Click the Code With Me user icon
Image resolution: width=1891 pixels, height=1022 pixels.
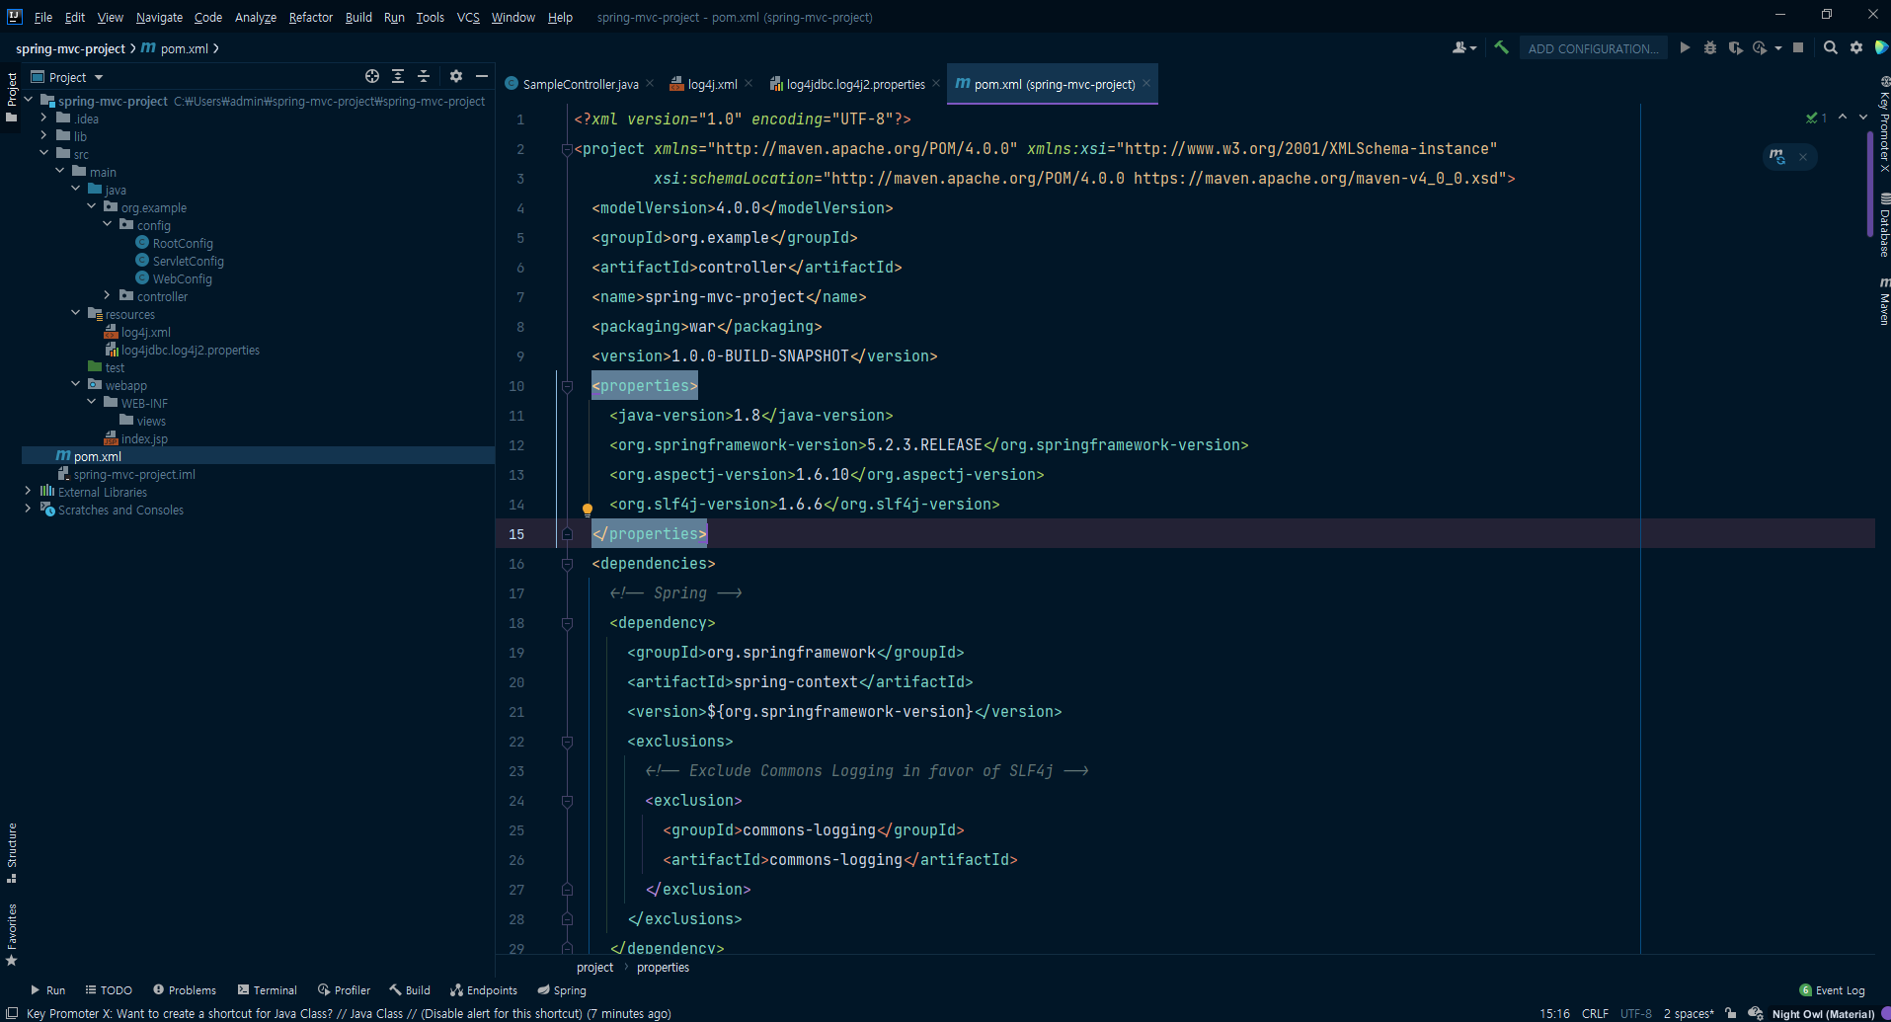click(1463, 47)
